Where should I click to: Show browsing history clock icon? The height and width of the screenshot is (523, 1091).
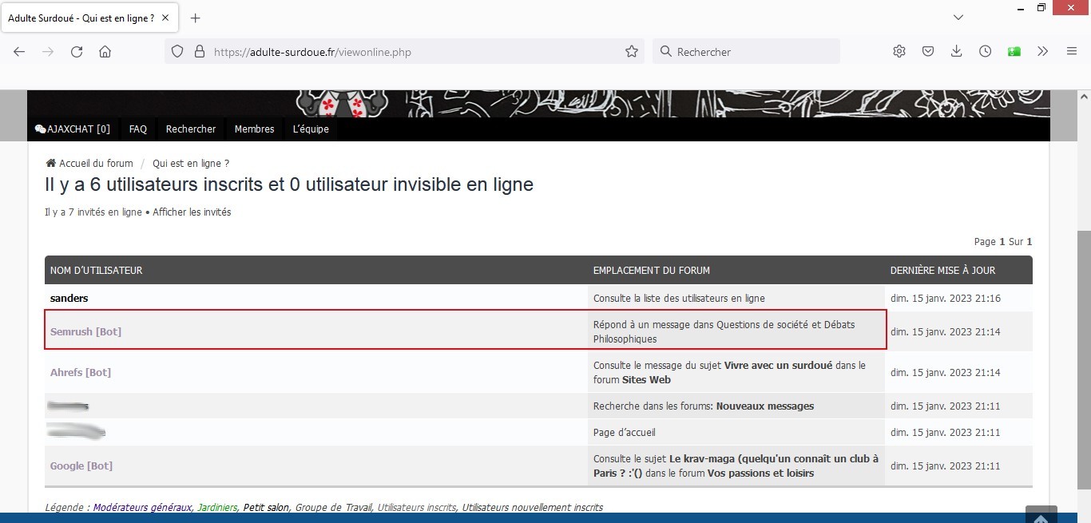click(x=986, y=51)
